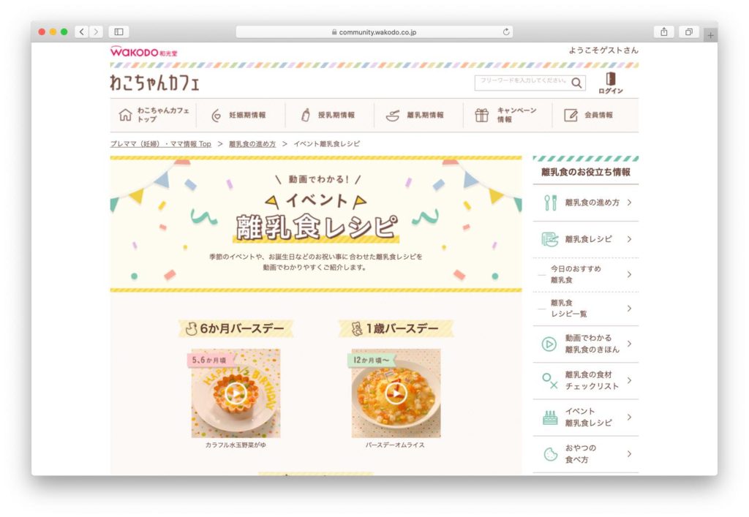Click the login door icon
The width and height of the screenshot is (749, 517).
point(611,79)
